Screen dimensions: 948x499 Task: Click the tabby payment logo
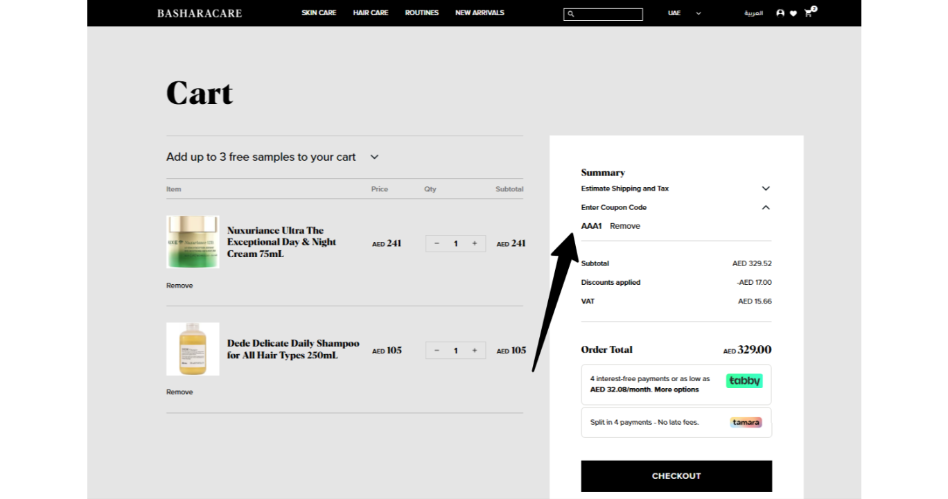coord(744,380)
